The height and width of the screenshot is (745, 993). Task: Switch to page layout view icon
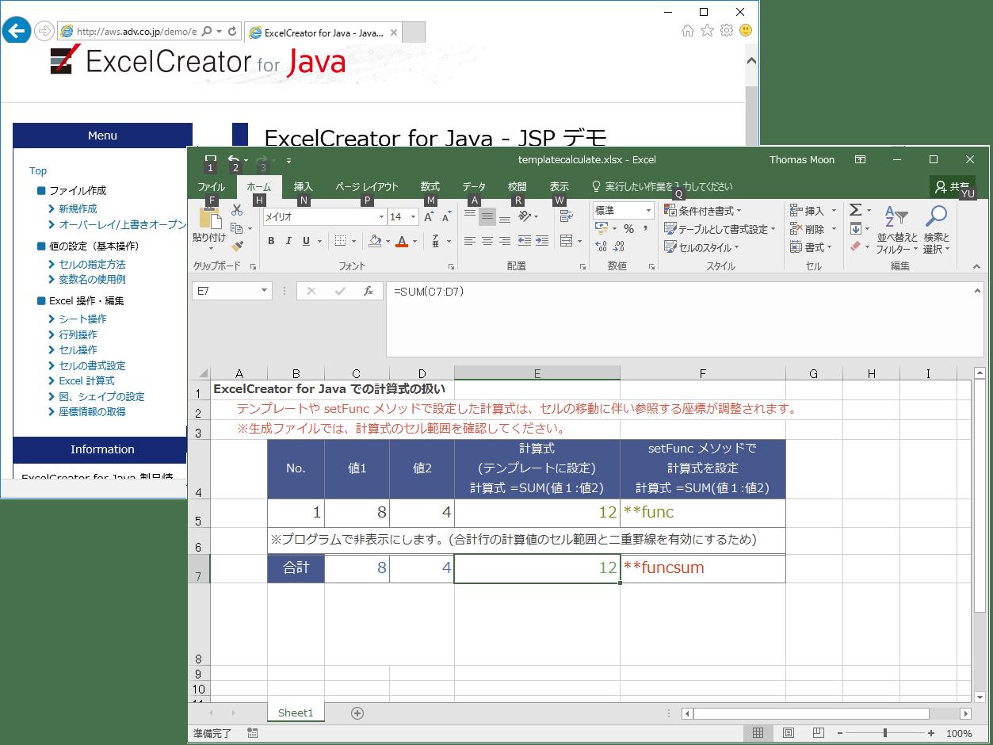(789, 733)
